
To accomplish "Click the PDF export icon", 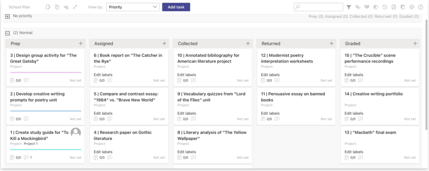I will click(394, 7).
